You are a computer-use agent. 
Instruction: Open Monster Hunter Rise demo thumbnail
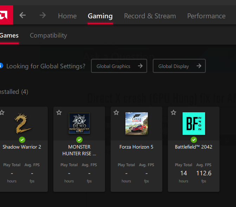point(79,124)
